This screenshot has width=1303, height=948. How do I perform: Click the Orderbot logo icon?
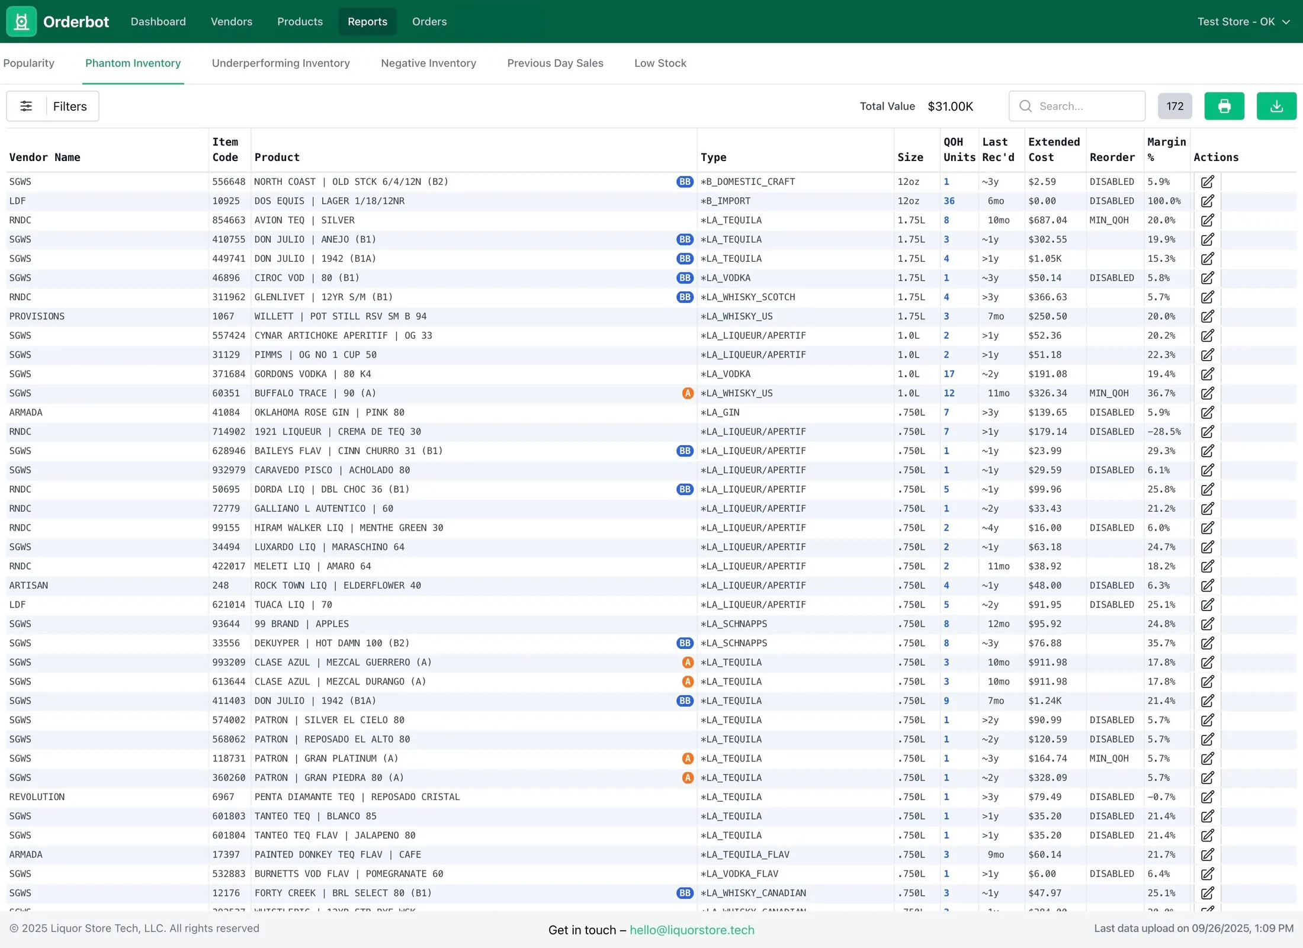(21, 21)
